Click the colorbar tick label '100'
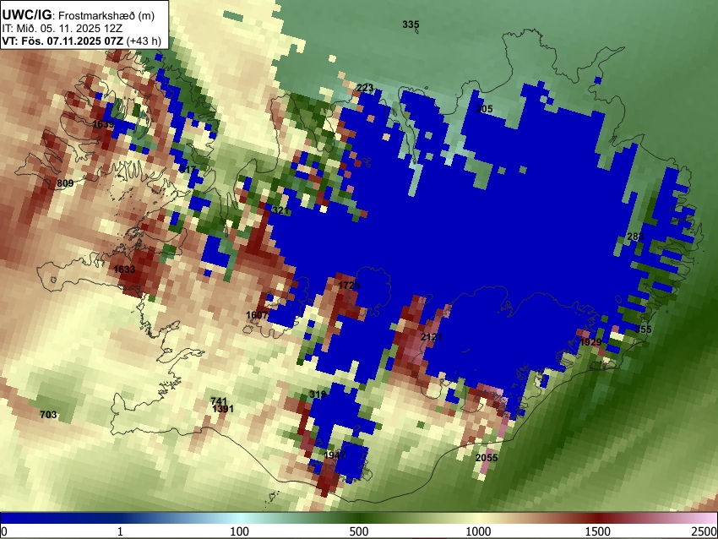 pyautogui.click(x=240, y=531)
